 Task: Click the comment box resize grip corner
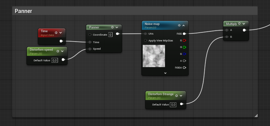pos(256,116)
